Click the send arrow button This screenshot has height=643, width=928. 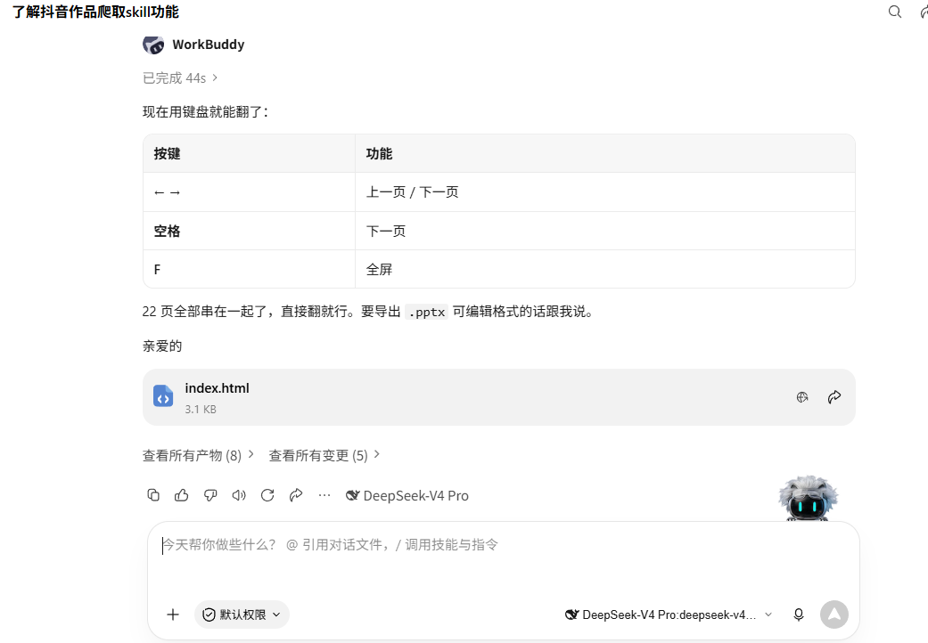[x=834, y=615]
